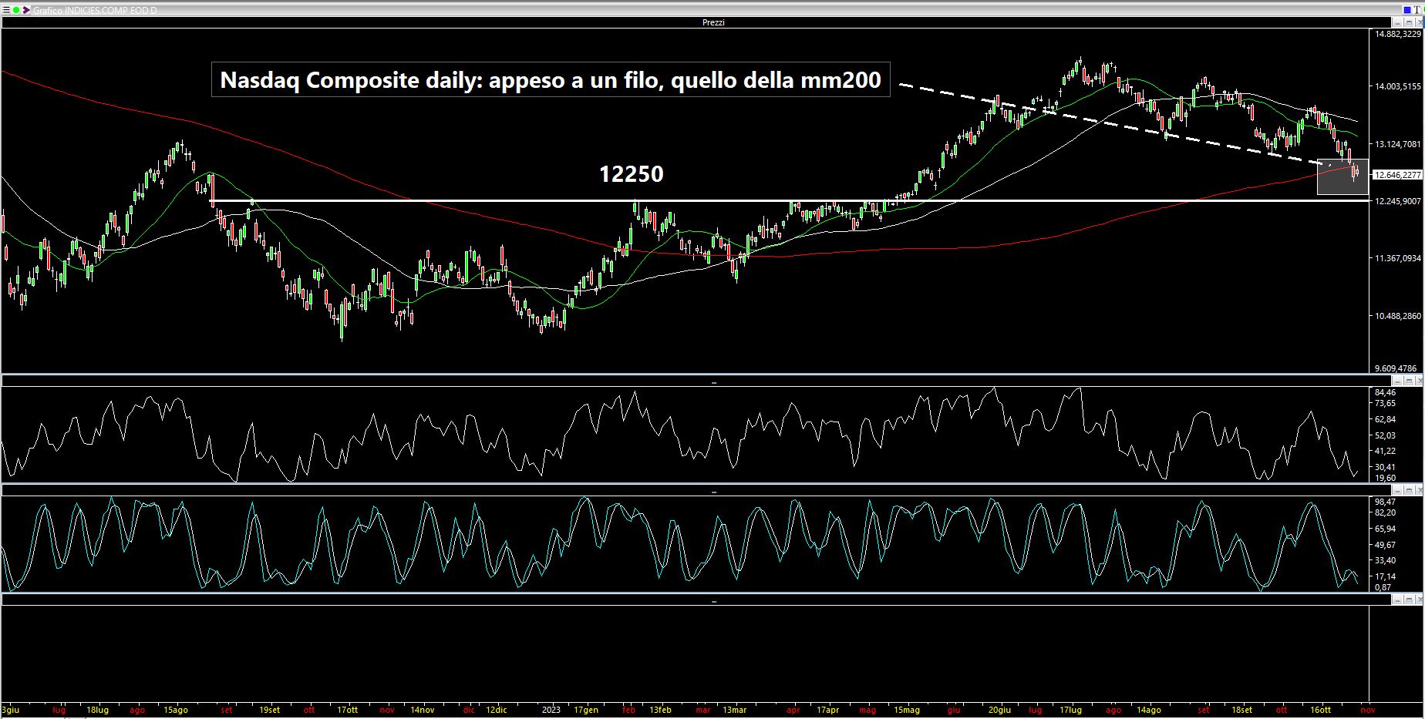Minimize the RSI oscillator panel
1425x719 pixels.
pyautogui.click(x=1397, y=381)
